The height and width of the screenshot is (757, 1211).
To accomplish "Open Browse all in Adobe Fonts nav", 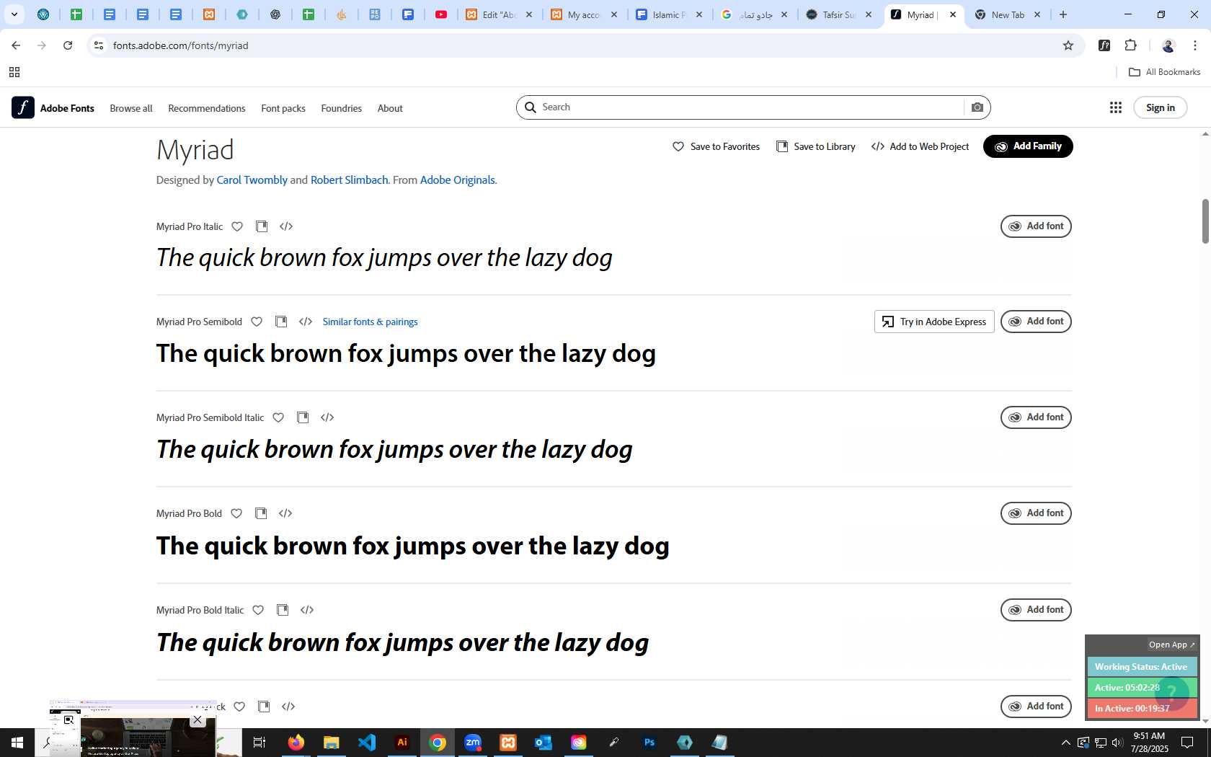I will click(x=131, y=108).
